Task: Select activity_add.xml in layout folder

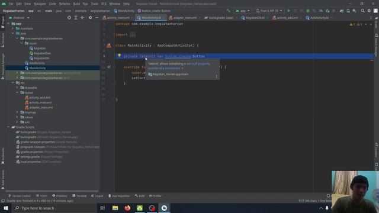Action: 40,98
